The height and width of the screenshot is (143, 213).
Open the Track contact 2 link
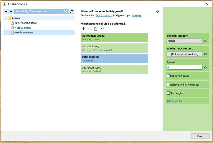point(104,16)
